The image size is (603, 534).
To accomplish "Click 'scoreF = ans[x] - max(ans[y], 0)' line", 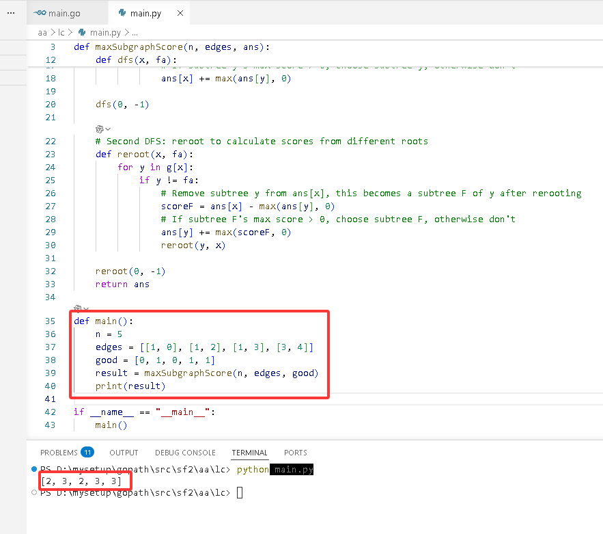I will pyautogui.click(x=248, y=206).
